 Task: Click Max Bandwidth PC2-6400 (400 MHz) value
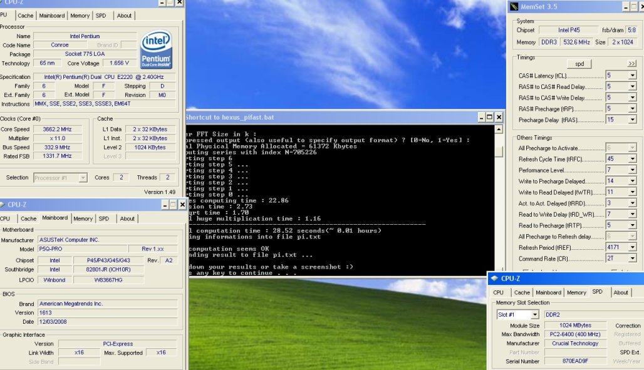[x=575, y=335]
